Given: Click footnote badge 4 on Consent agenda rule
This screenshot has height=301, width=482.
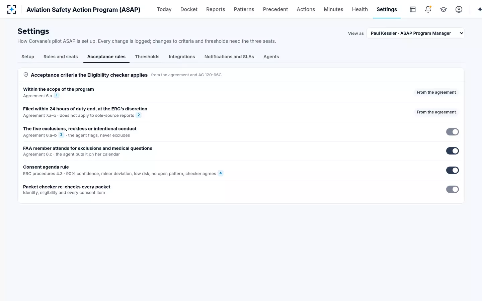Looking at the screenshot, I should (x=221, y=173).
